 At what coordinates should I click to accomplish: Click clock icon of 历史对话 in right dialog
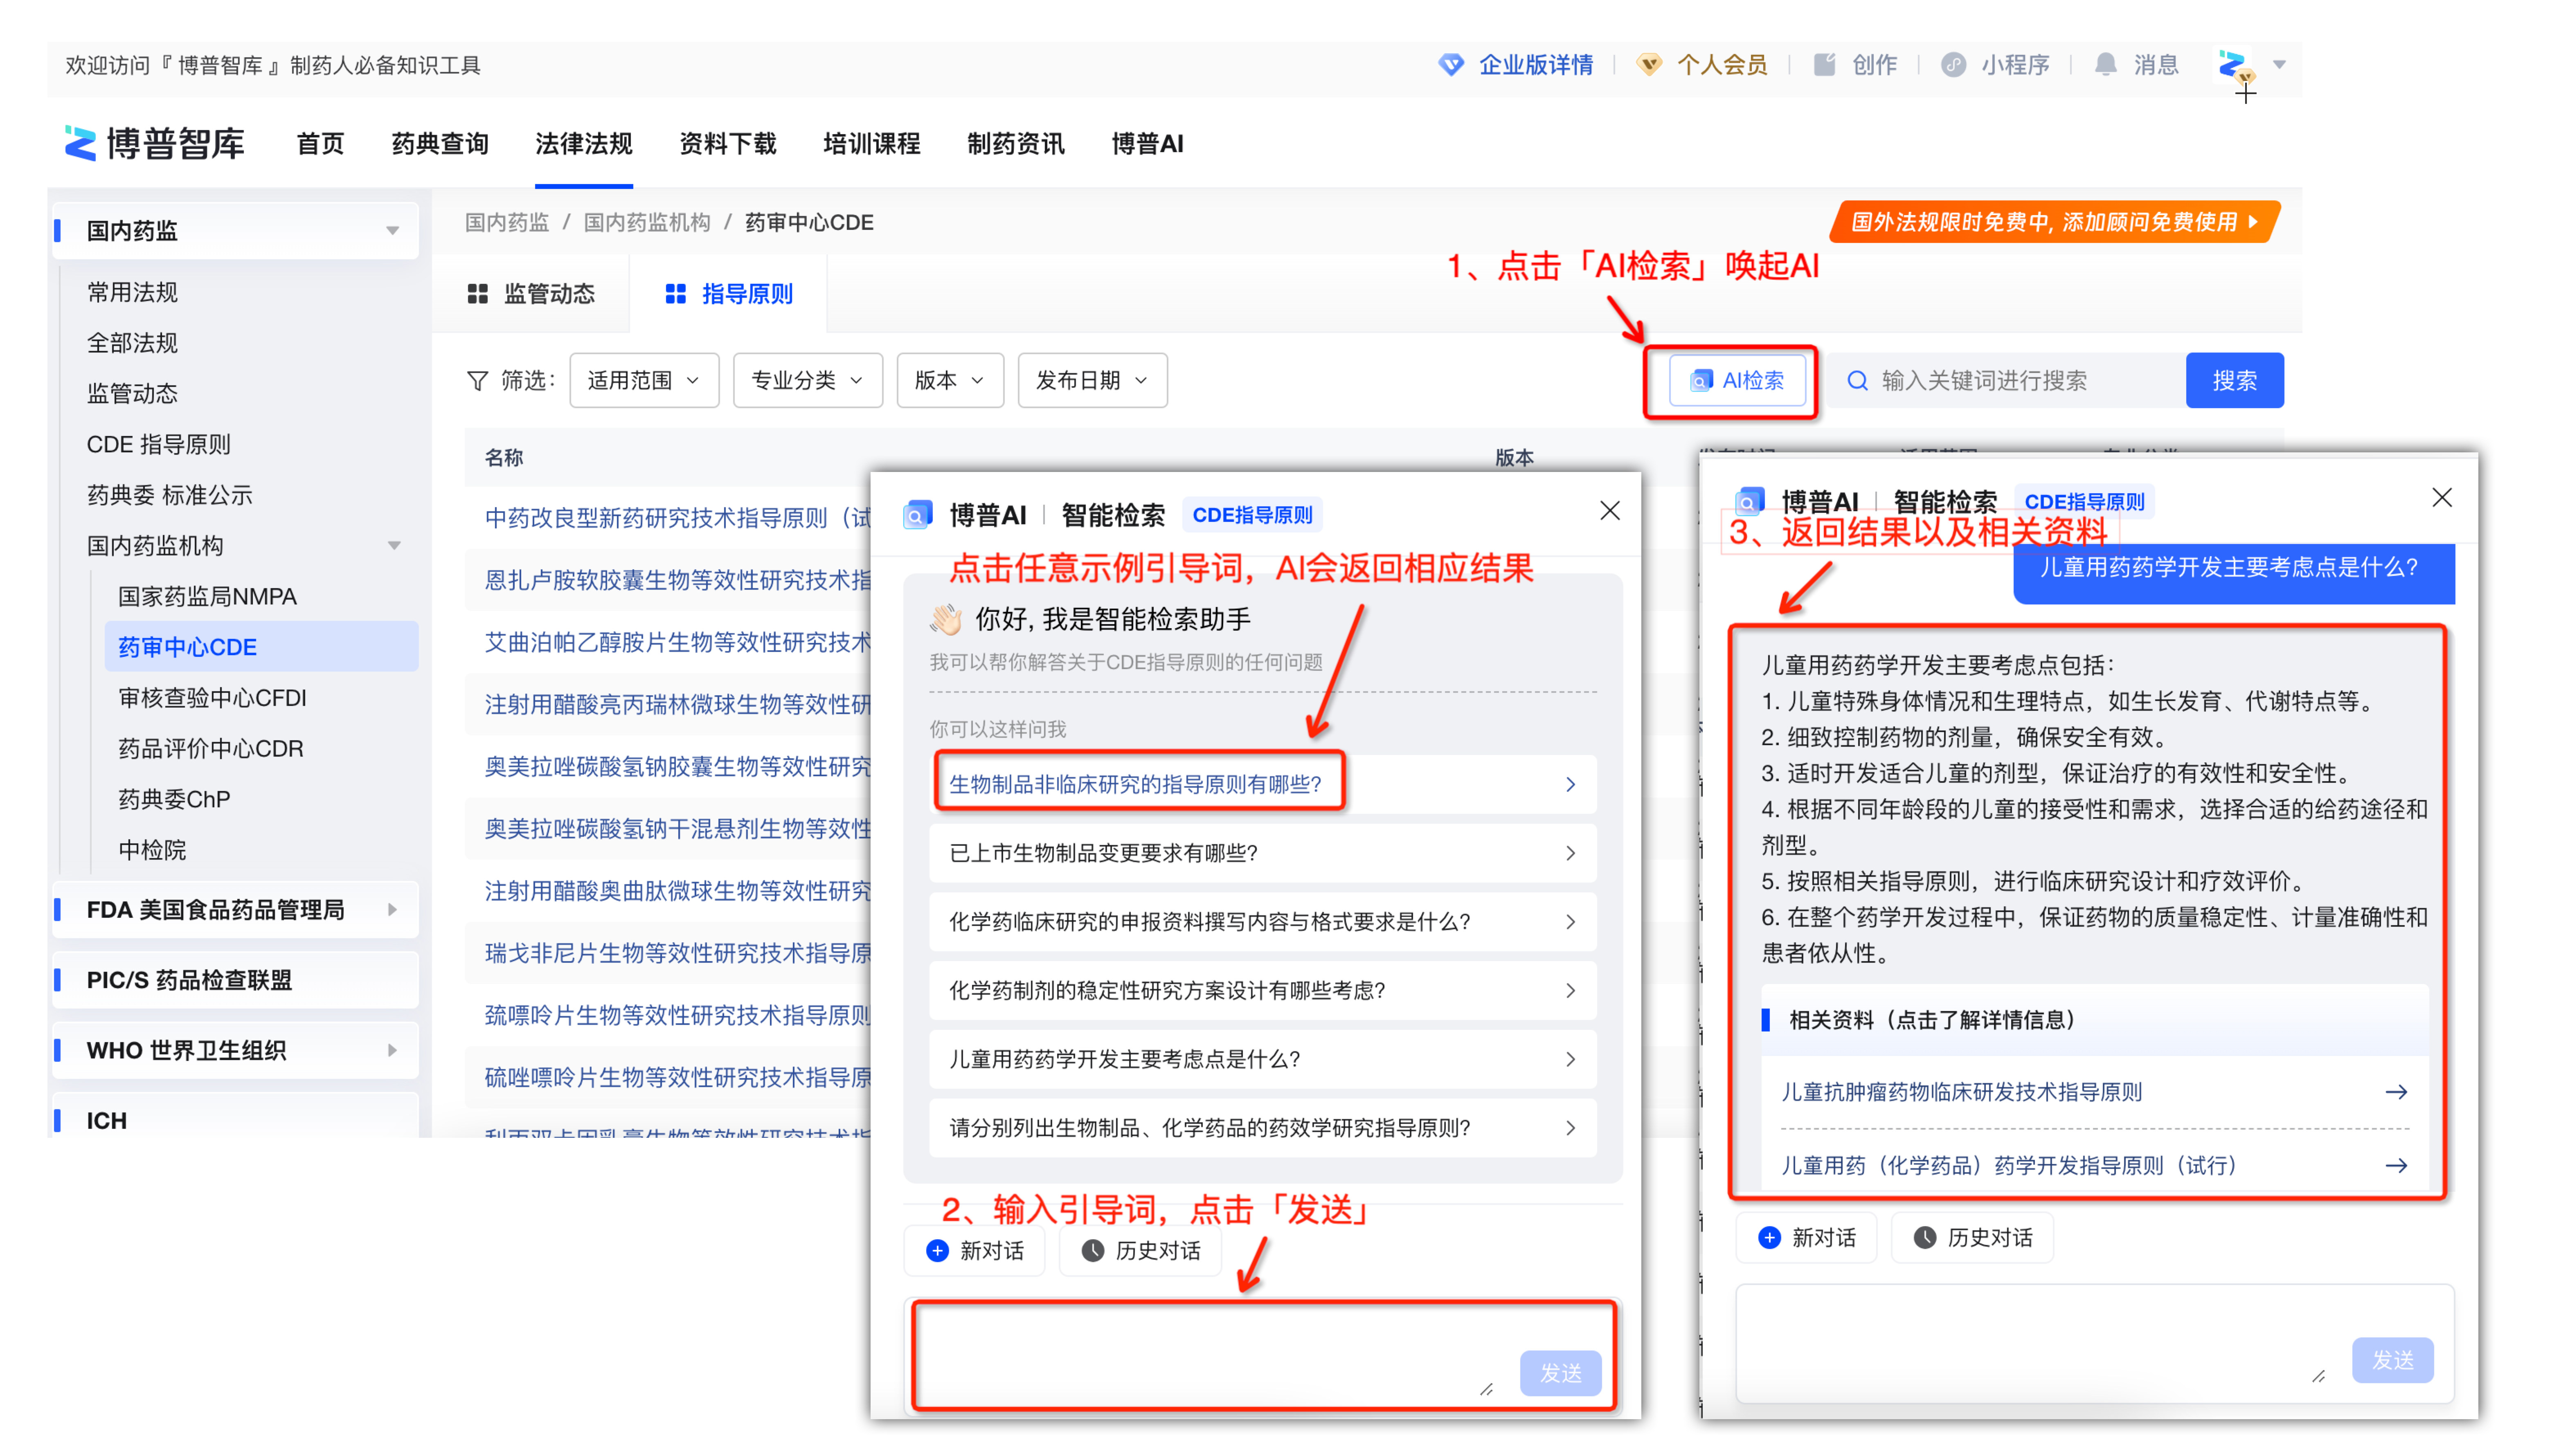[x=1925, y=1238]
